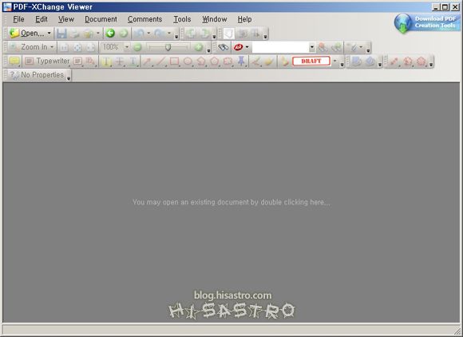
Task: Expand the 100% zoom level dropdown
Action: pyautogui.click(x=126, y=47)
